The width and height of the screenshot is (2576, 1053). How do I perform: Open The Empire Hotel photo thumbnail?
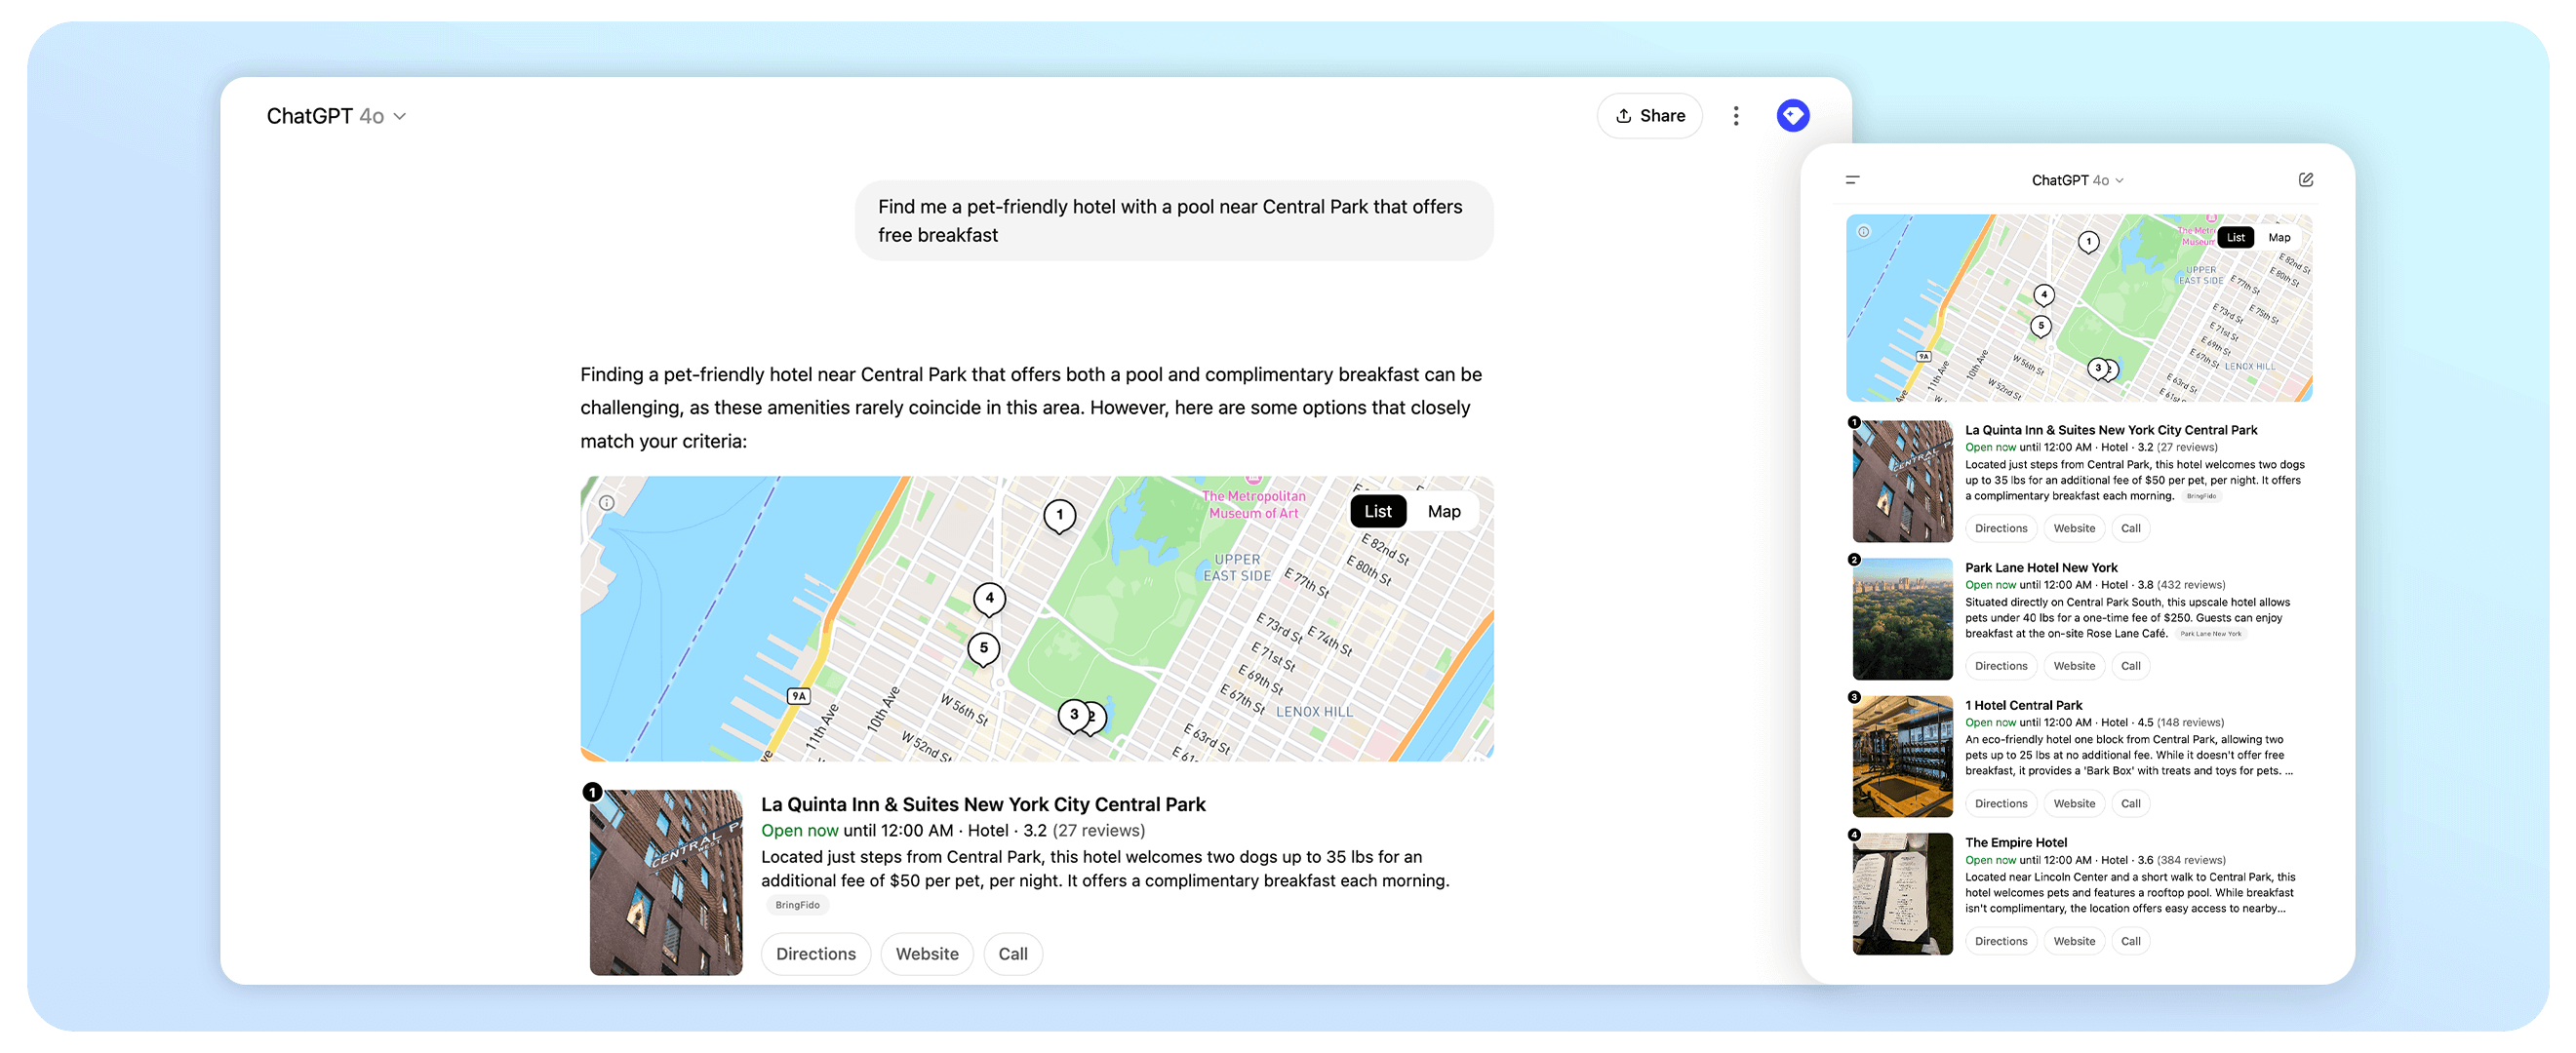click(1902, 894)
